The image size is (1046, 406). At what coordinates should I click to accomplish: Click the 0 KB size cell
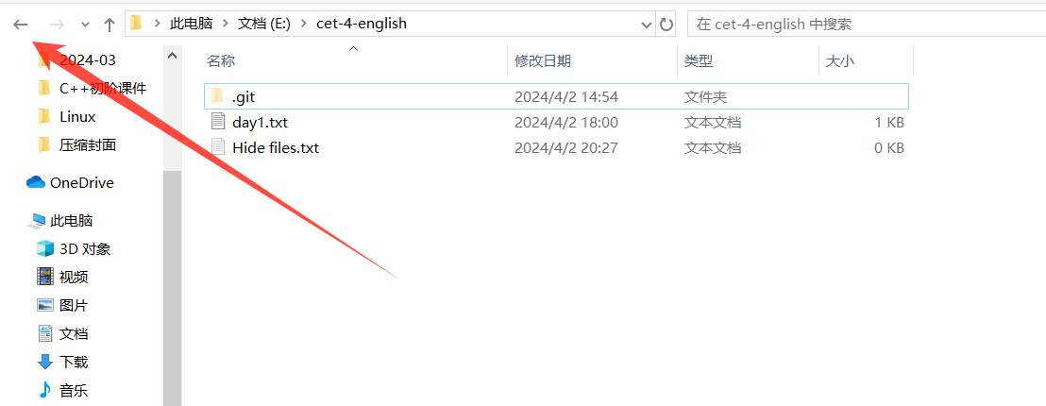pos(888,147)
